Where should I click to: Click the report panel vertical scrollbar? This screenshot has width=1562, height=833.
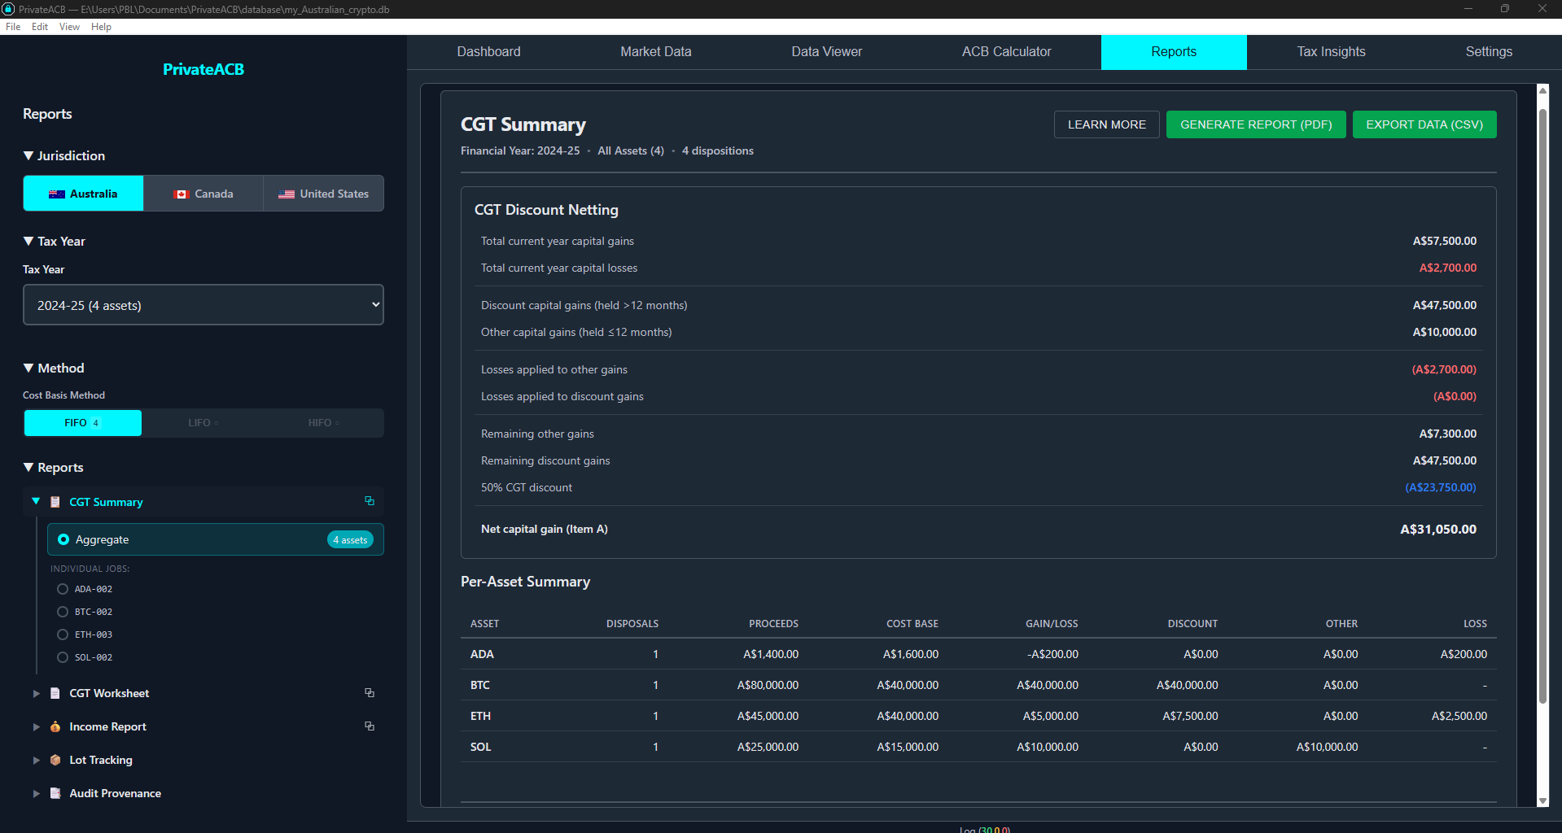click(x=1542, y=407)
